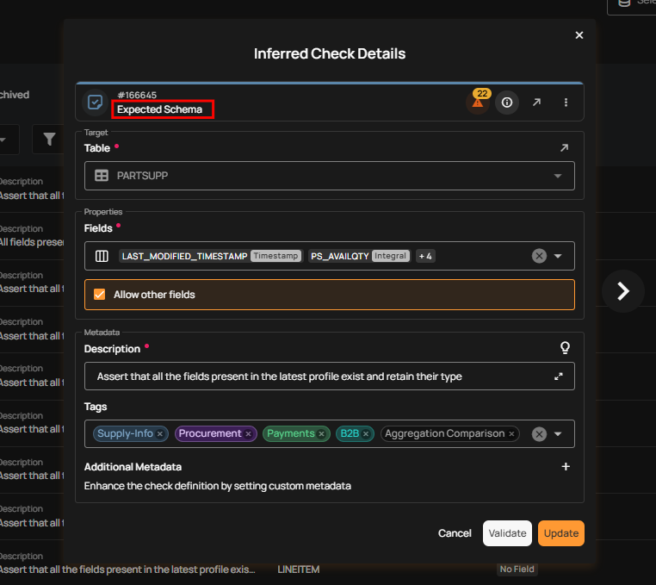Image resolution: width=656 pixels, height=585 pixels.
Task: Open check in new view arrow icon
Action: pyautogui.click(x=536, y=103)
